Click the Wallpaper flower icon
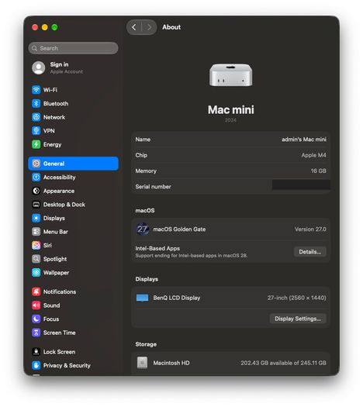The width and height of the screenshot is (363, 407). pos(36,273)
